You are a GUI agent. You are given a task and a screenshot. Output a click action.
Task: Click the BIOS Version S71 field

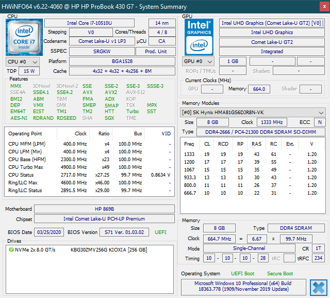point(123,232)
